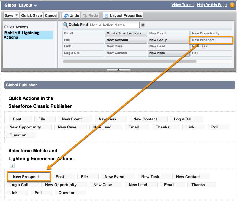This screenshot has width=237, height=201.
Task: Click New Task in the Lightning actions section
Action: pyautogui.click(x=154, y=177)
